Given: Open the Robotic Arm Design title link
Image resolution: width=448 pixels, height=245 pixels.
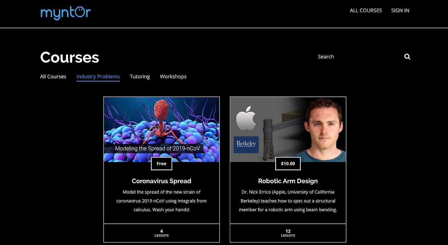Looking at the screenshot, I should tap(288, 181).
